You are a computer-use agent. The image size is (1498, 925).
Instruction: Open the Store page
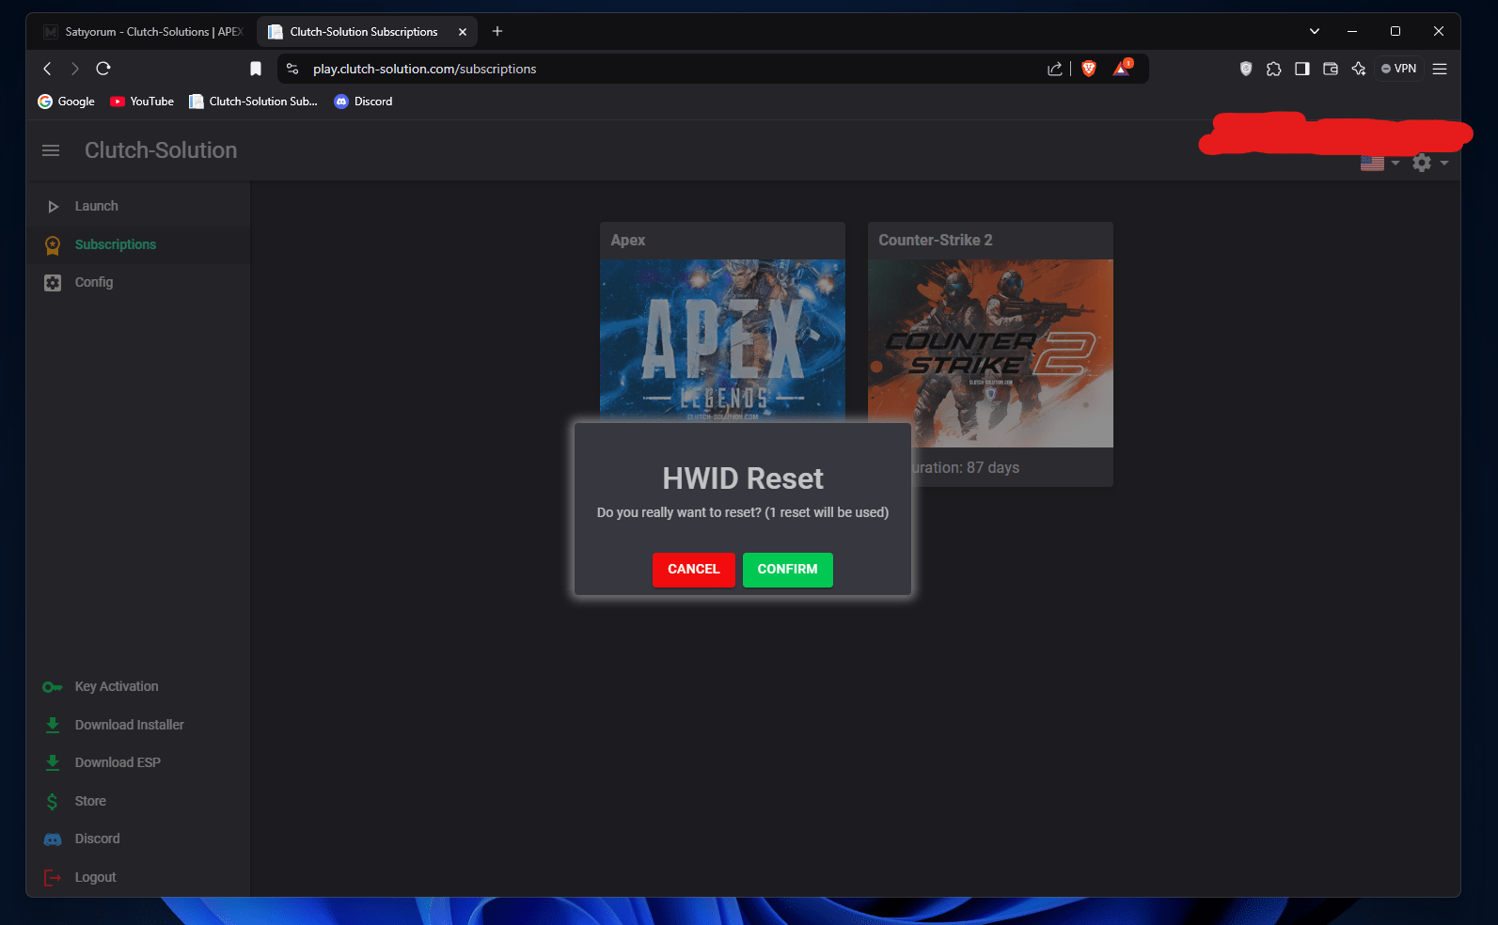tap(138, 802)
